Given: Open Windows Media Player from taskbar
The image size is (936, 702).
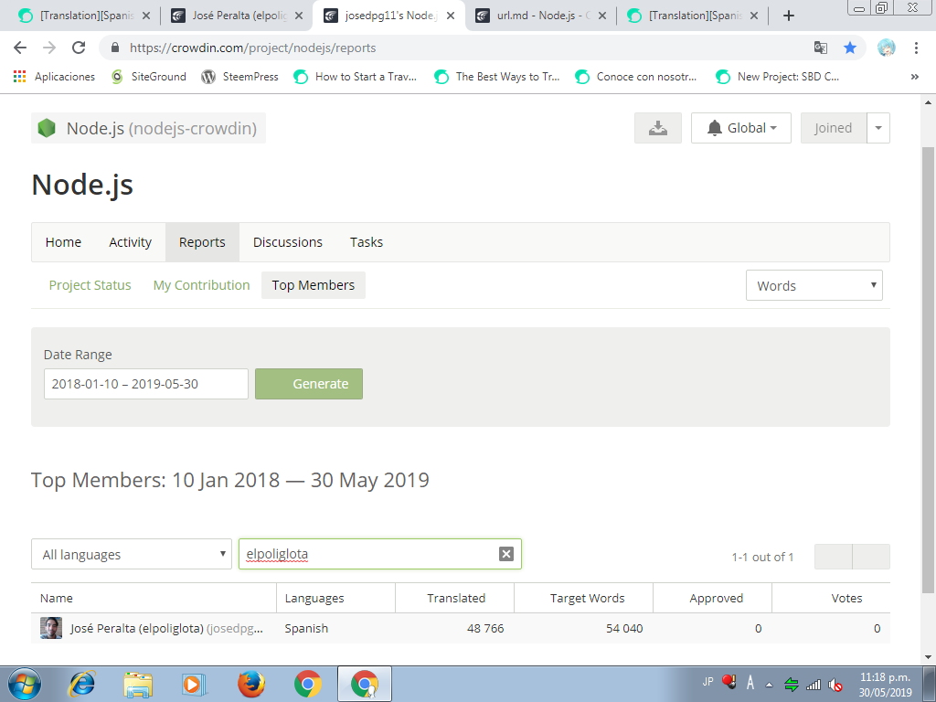Looking at the screenshot, I should pyautogui.click(x=194, y=684).
